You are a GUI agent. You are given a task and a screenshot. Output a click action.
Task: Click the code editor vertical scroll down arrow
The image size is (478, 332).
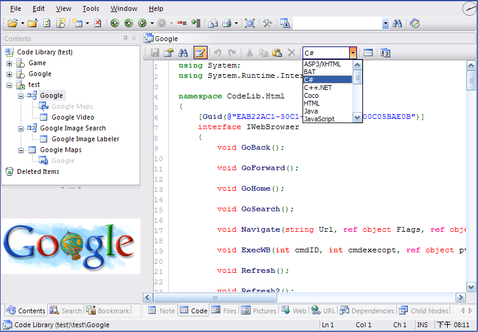tap(471, 287)
